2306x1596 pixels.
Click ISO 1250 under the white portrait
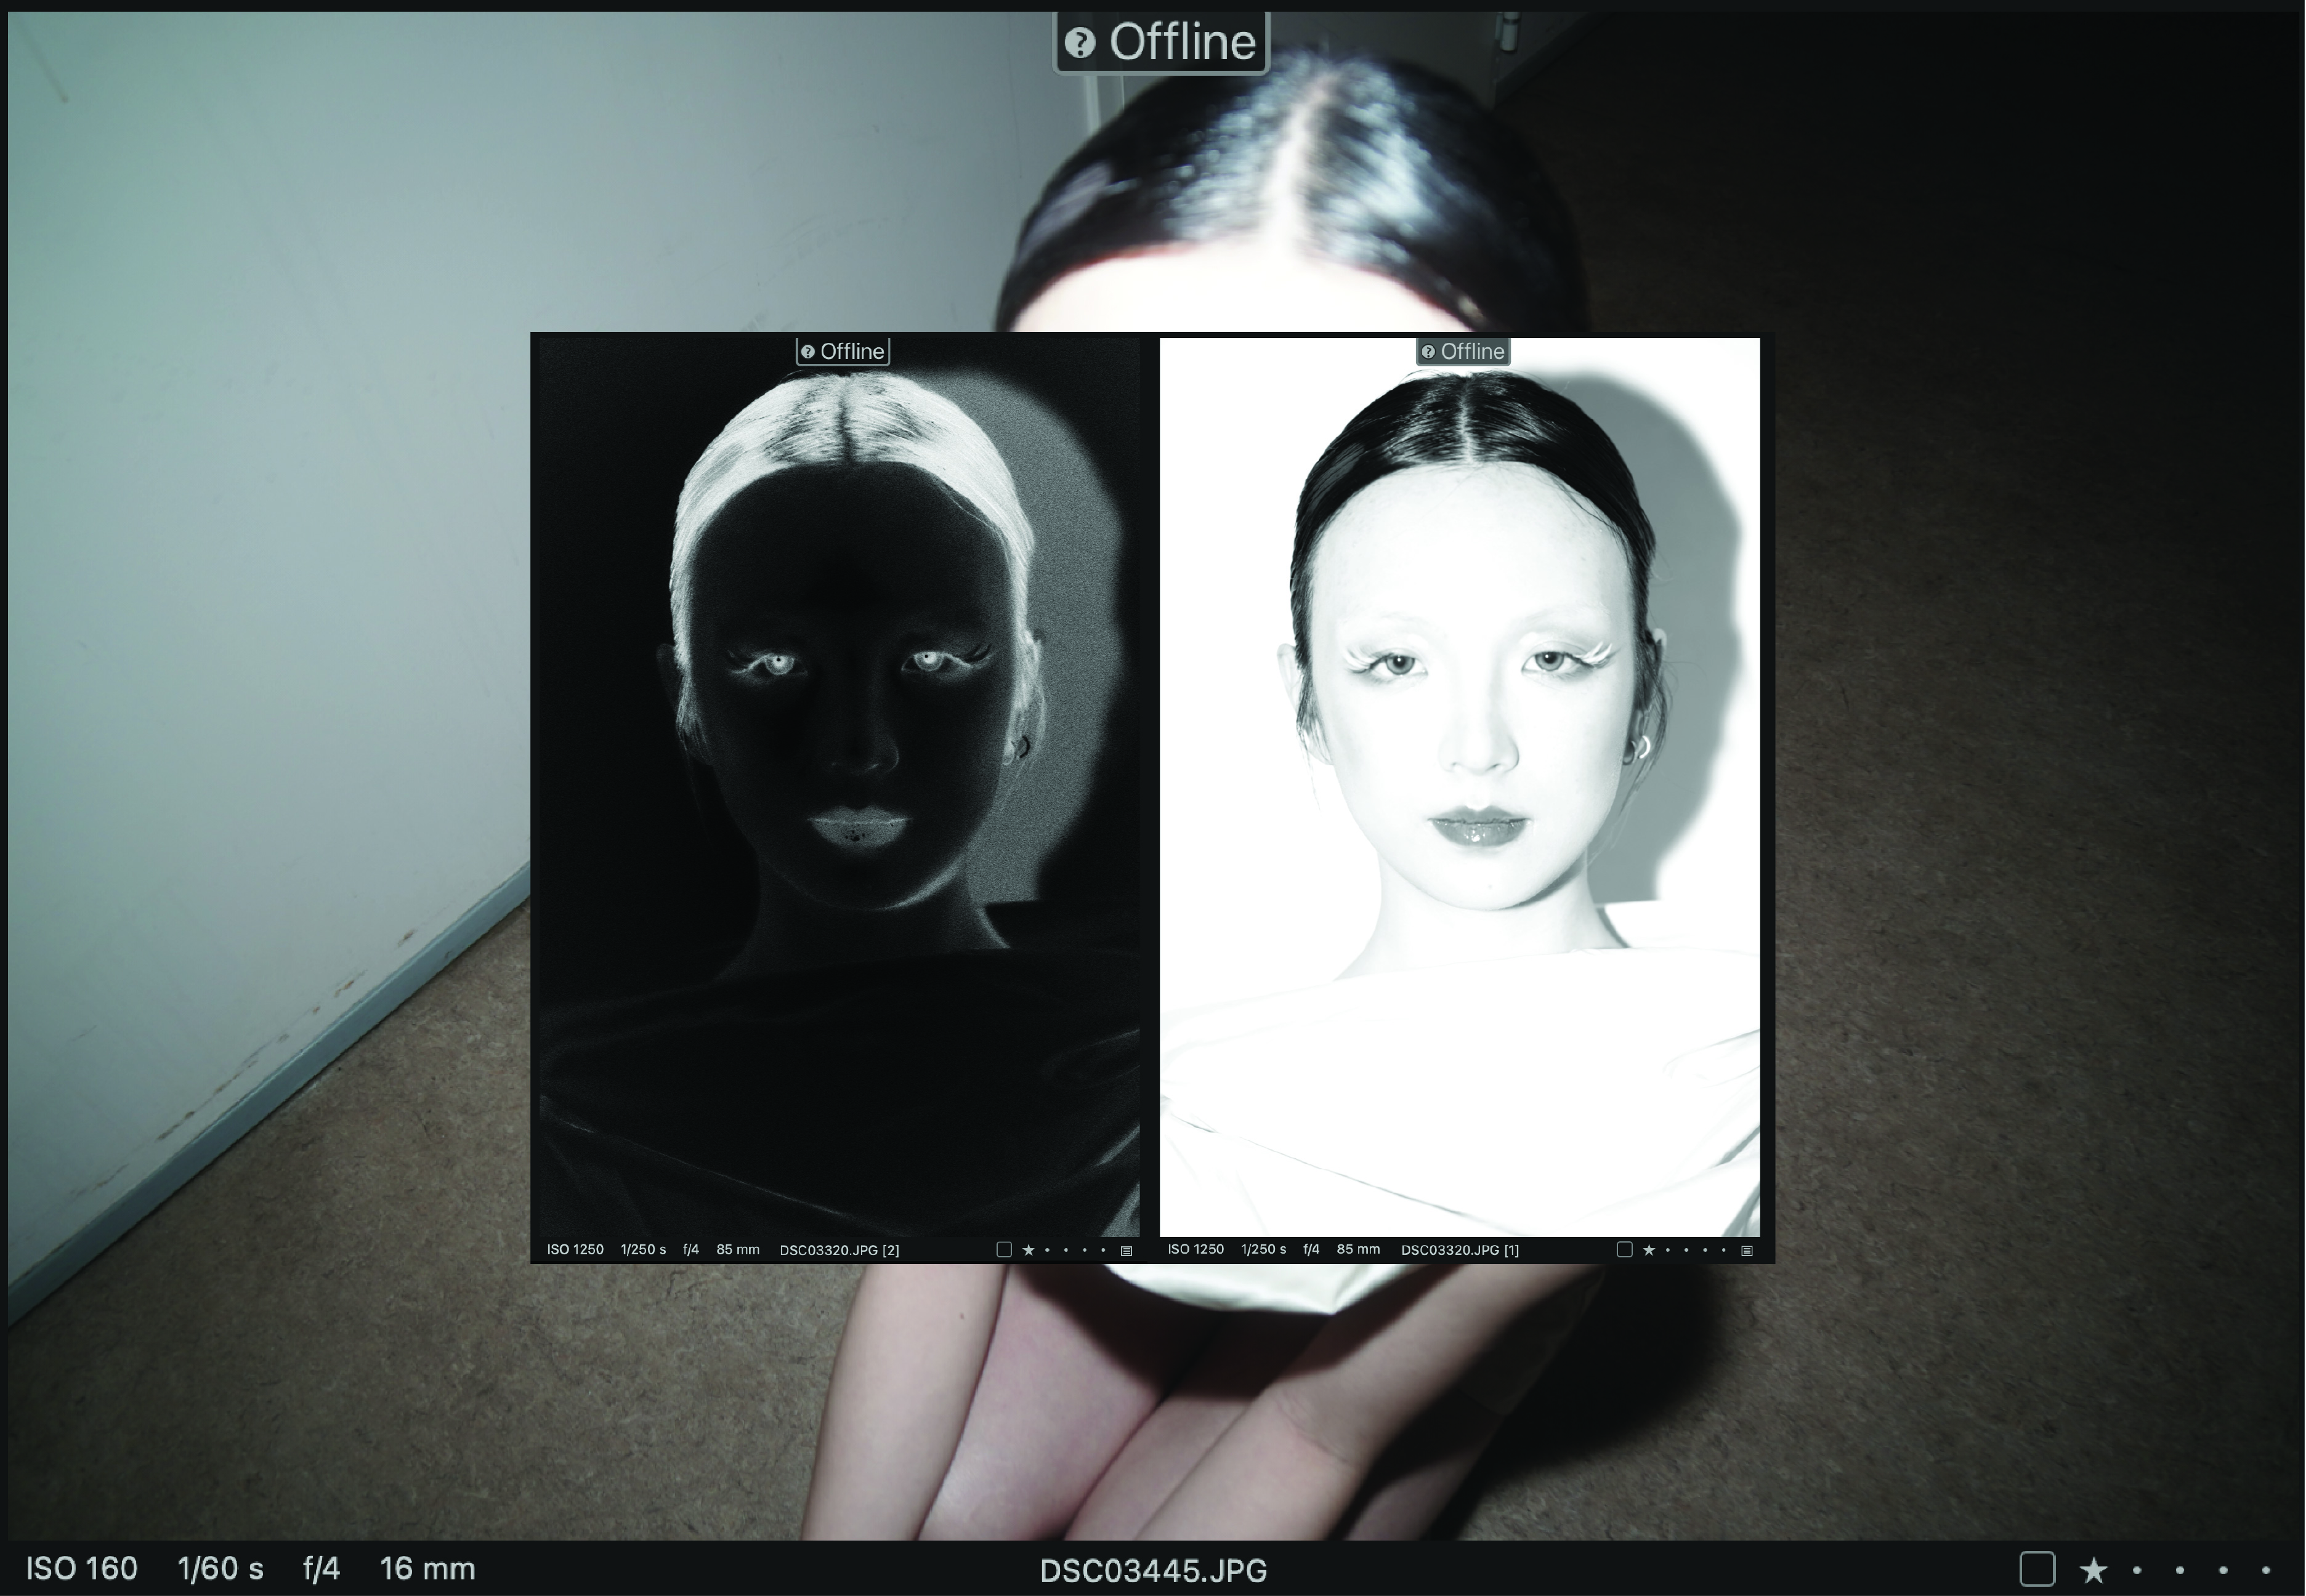point(1196,1250)
